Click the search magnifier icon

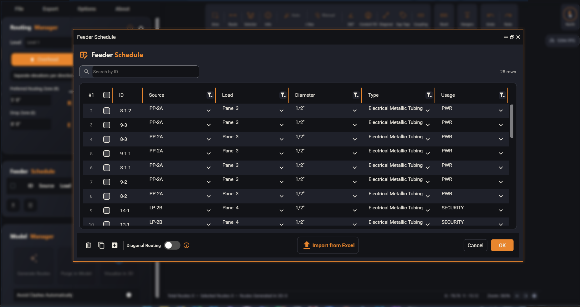click(x=87, y=72)
